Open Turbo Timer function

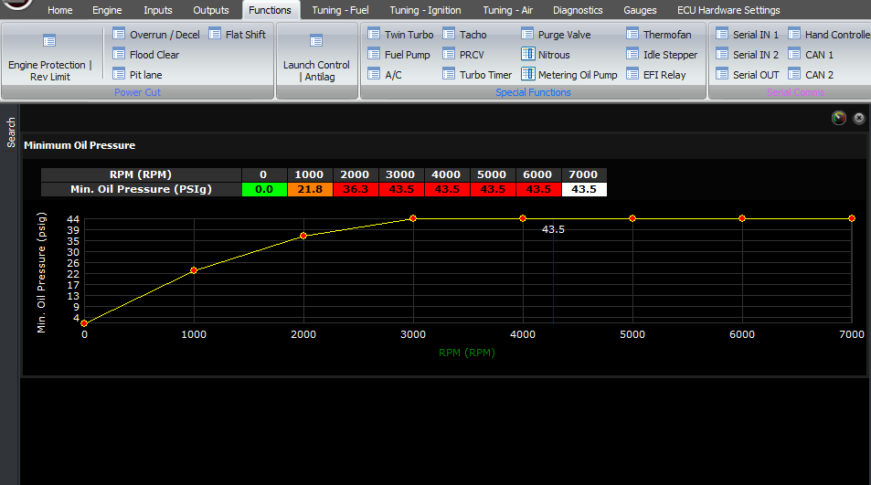coord(477,74)
